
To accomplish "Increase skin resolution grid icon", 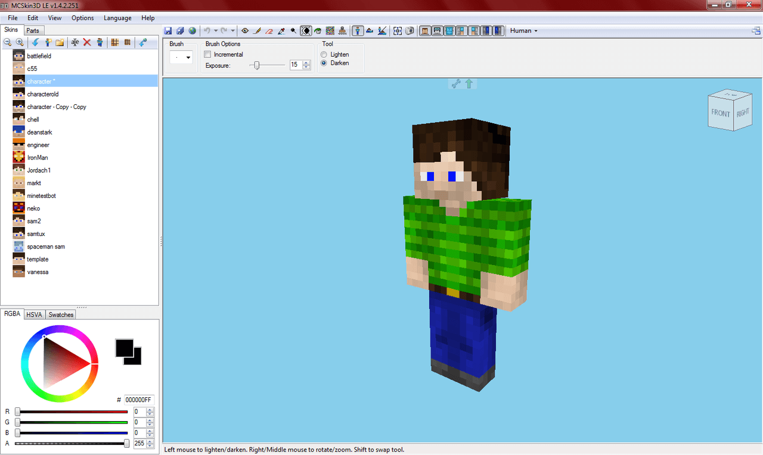I will point(127,42).
